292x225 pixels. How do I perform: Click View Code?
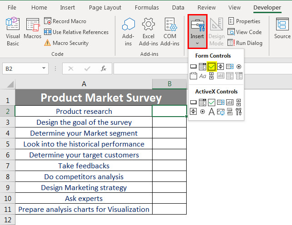pyautogui.click(x=245, y=32)
